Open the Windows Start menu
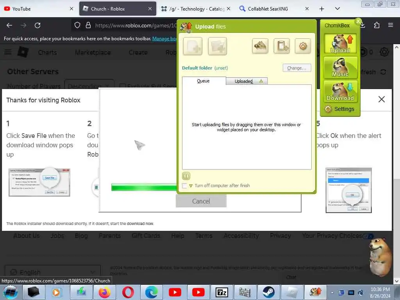400x300 pixels. tap(10, 292)
